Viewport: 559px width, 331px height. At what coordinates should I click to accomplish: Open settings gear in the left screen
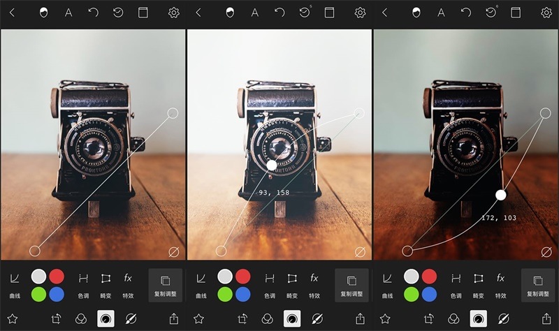174,13
